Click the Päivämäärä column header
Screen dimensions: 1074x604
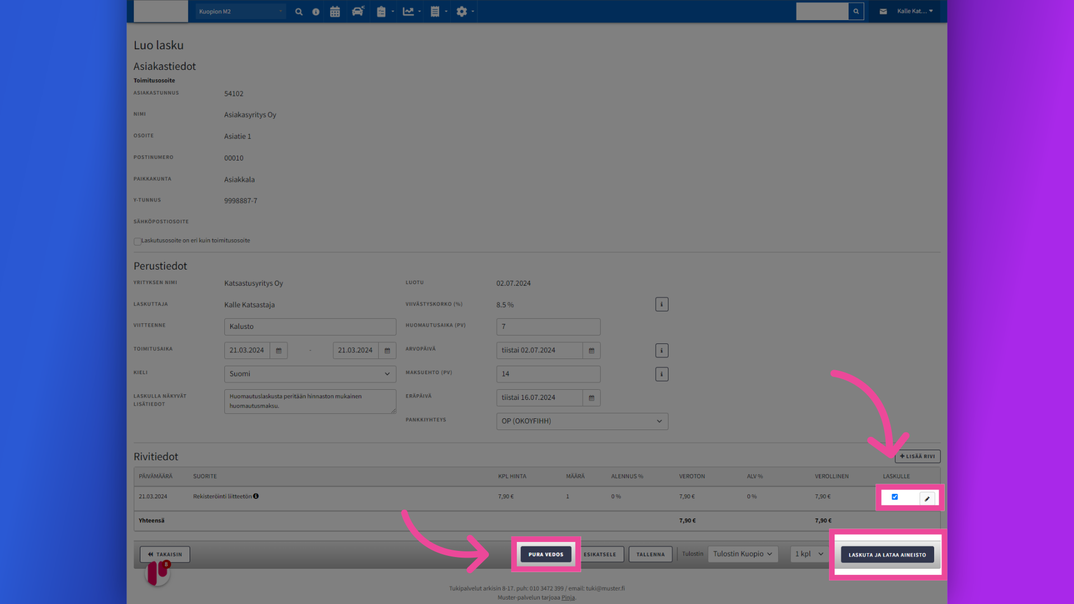click(156, 476)
